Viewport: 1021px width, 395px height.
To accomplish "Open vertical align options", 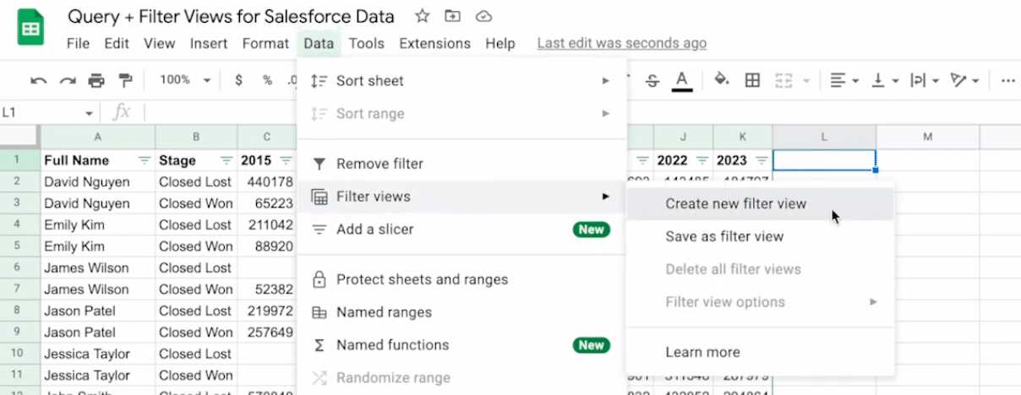I will (884, 80).
